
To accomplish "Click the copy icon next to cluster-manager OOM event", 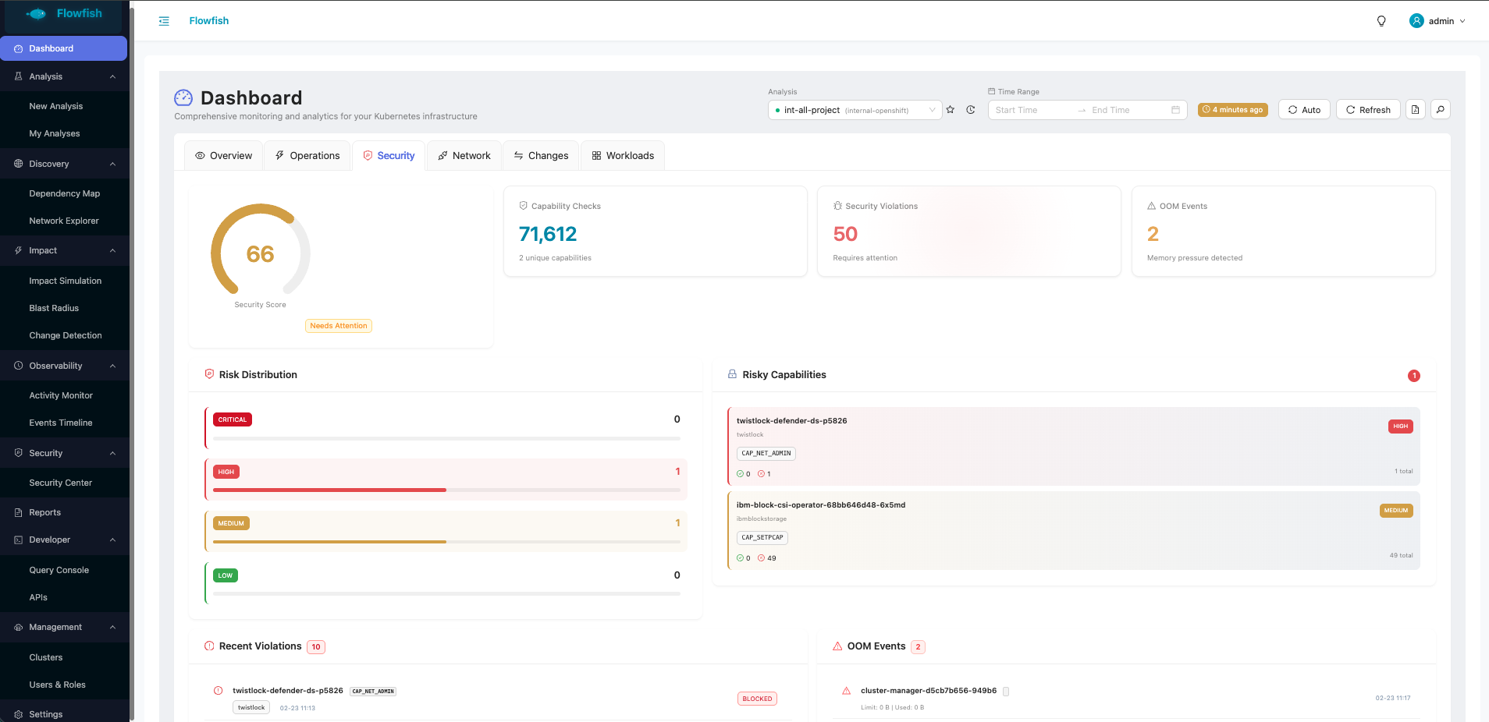I will (x=1006, y=691).
